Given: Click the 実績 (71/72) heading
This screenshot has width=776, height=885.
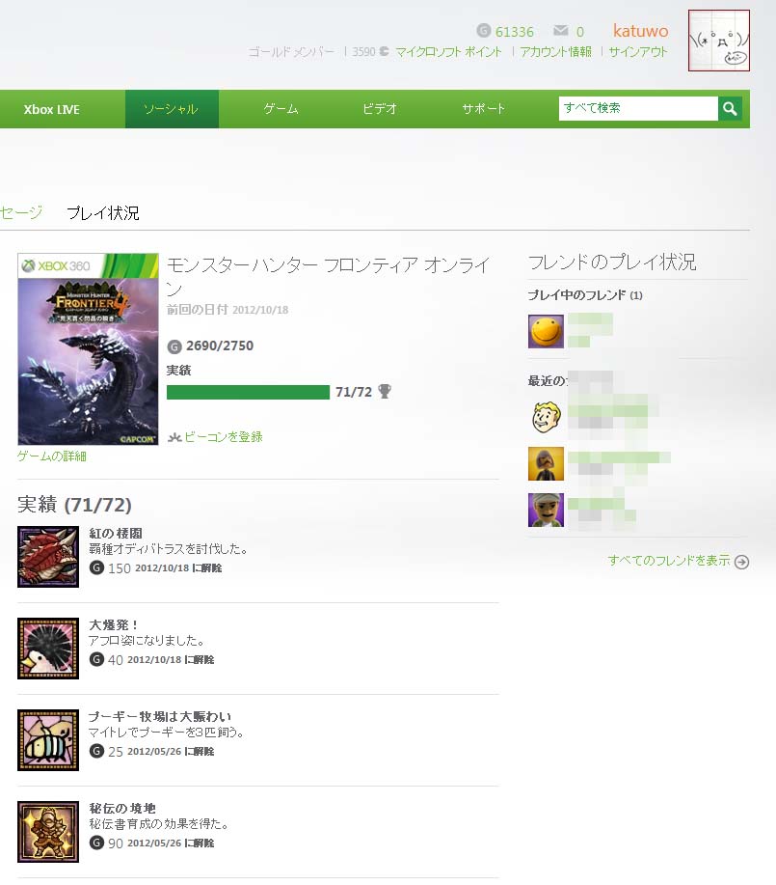Looking at the screenshot, I should click(x=74, y=505).
